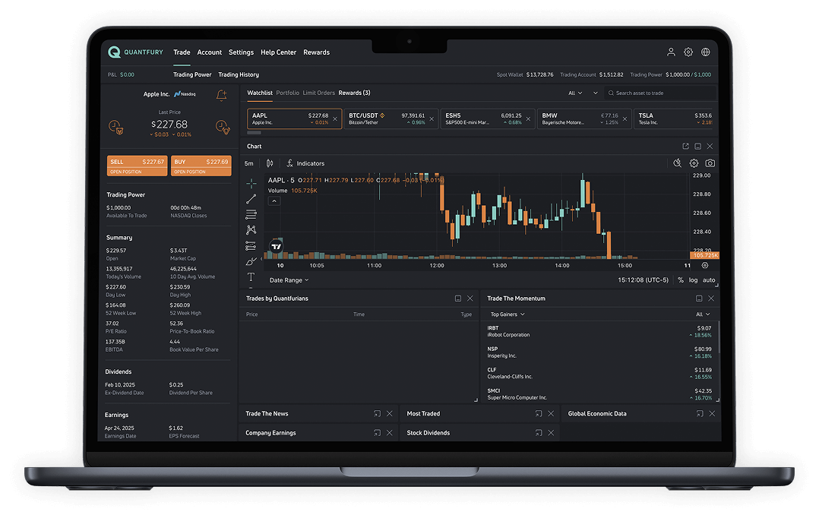Toggle percent scale on chart
Screen dimensions: 819x515
(681, 280)
